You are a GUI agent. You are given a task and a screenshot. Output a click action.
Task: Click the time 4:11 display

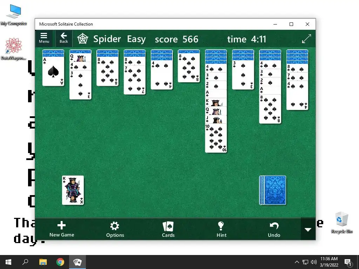(246, 39)
